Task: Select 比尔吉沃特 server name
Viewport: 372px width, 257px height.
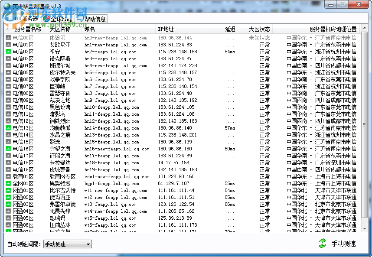Action: tap(62, 190)
